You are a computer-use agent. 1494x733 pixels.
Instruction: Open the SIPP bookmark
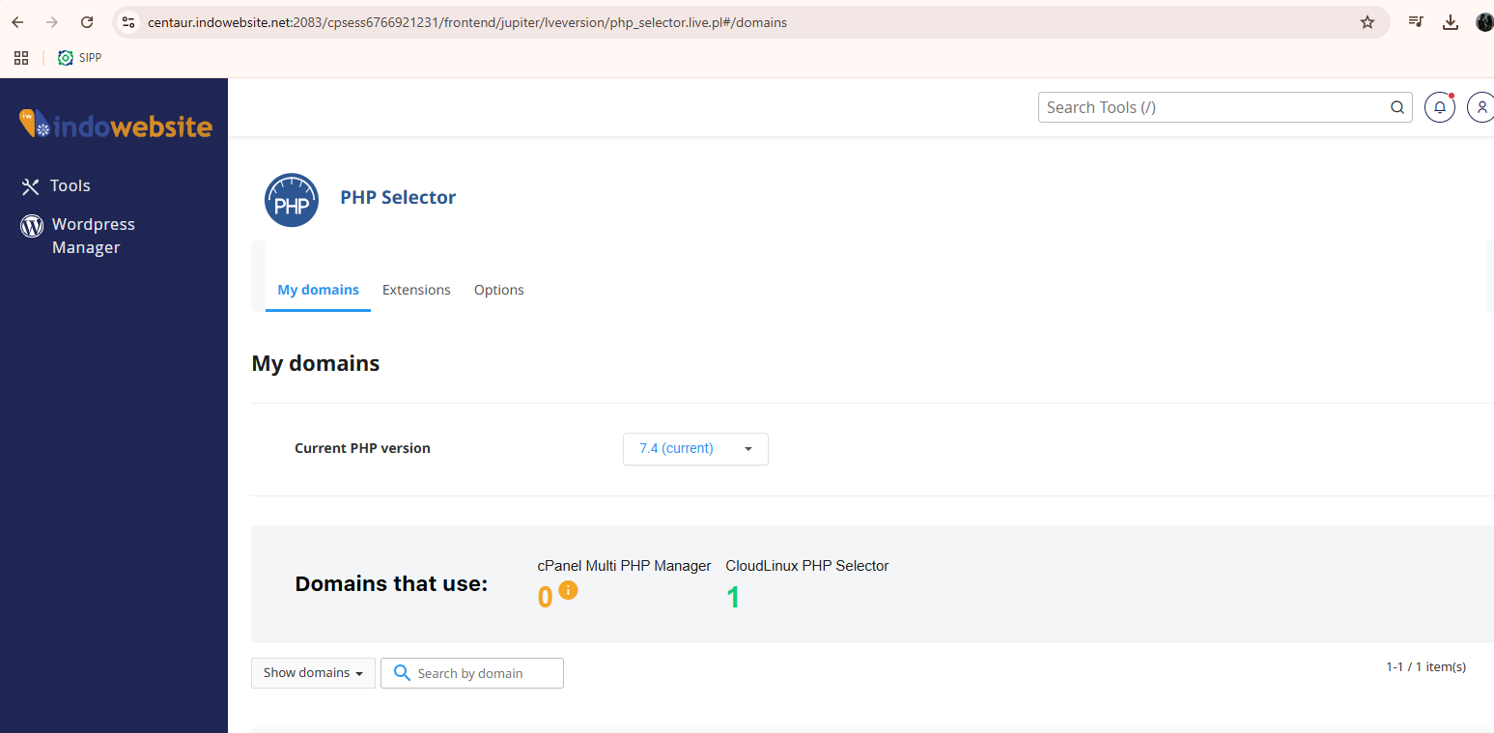(x=79, y=58)
